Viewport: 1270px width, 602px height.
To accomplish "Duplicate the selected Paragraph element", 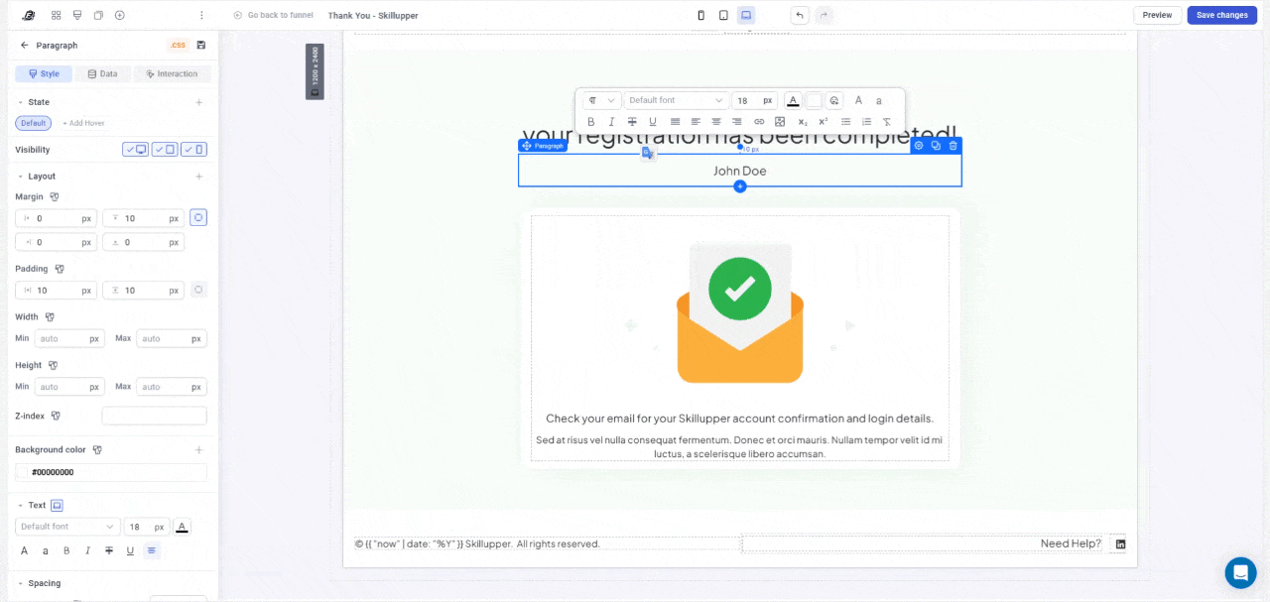I will (936, 146).
